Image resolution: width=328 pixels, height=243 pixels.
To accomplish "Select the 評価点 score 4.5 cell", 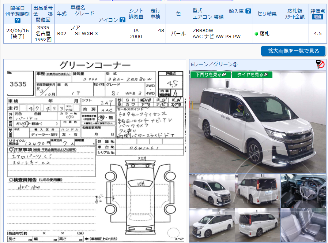I will pyautogui.click(x=317, y=33).
